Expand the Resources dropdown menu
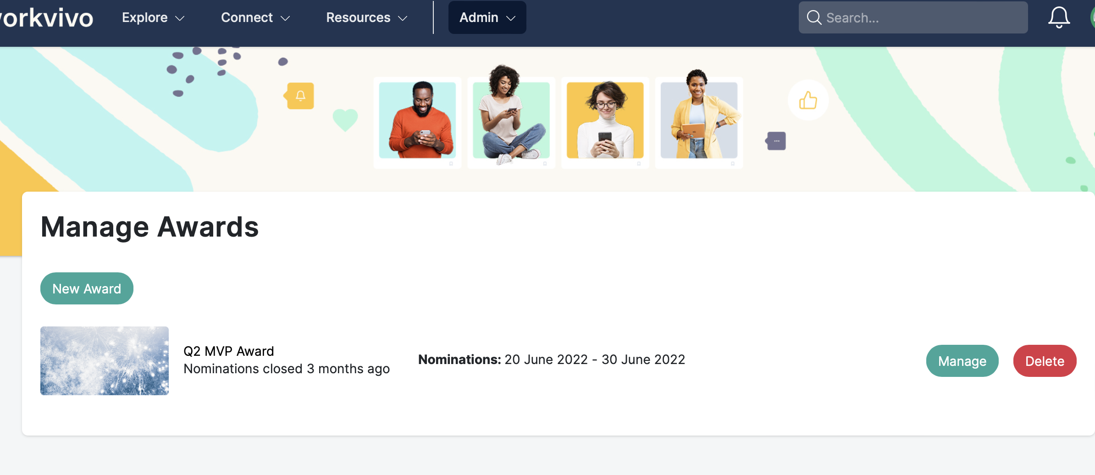This screenshot has height=475, width=1095. [366, 18]
